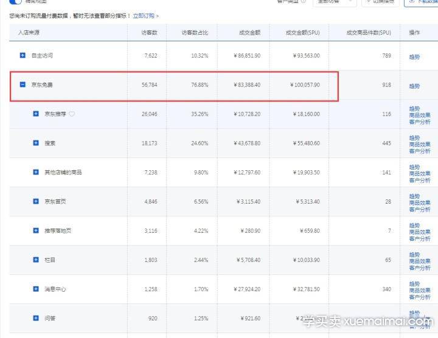Select the 问答 row label
Viewport: 438px width, 338px height.
click(x=50, y=318)
